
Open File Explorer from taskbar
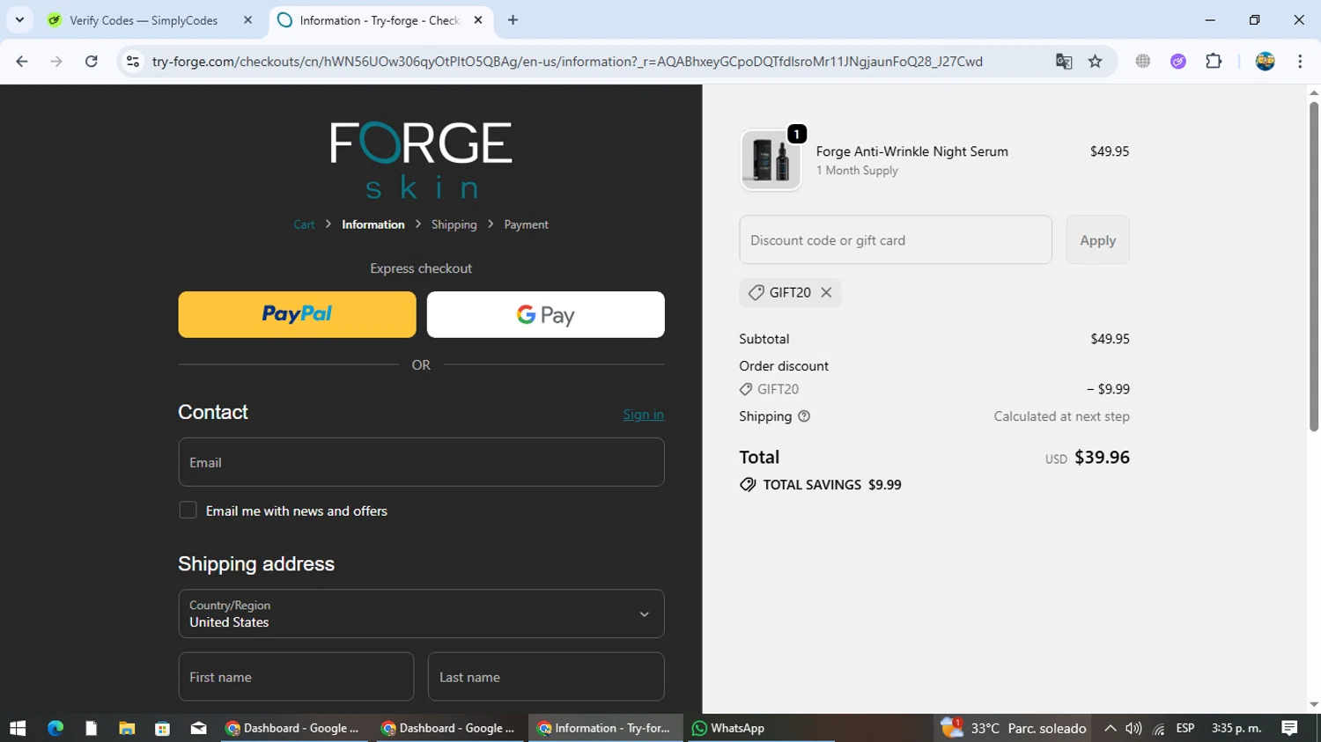[x=127, y=728]
